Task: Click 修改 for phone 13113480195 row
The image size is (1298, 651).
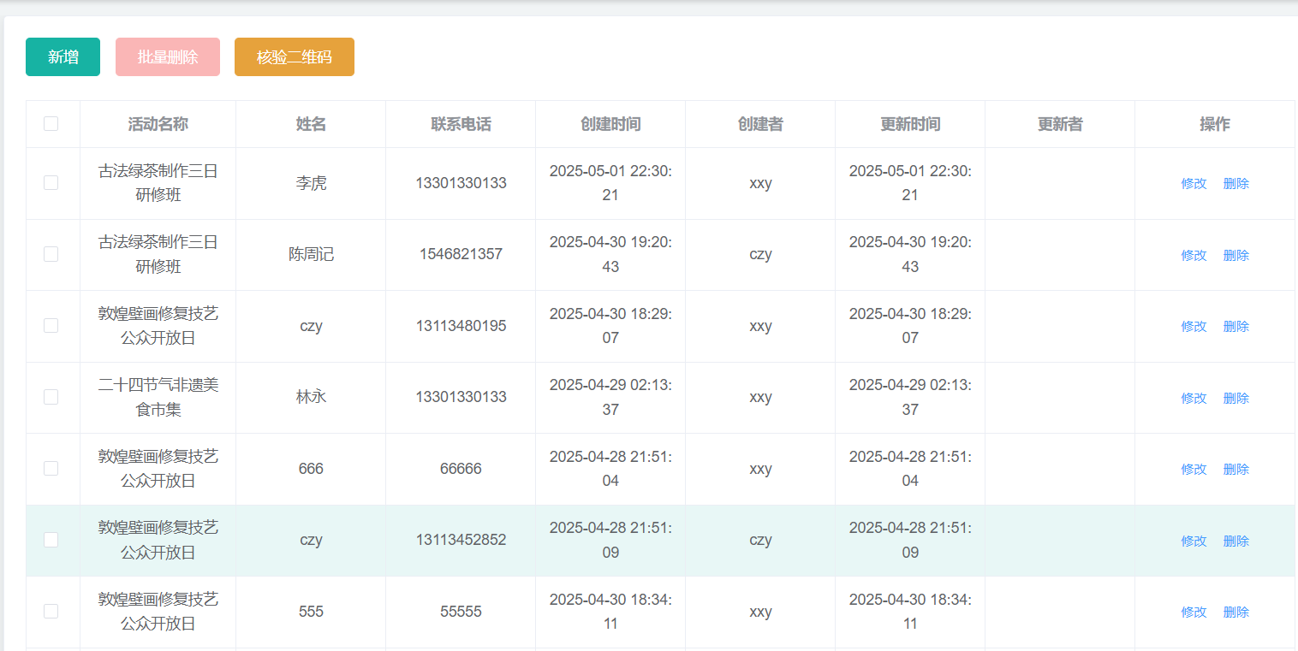Action: pyautogui.click(x=1194, y=327)
